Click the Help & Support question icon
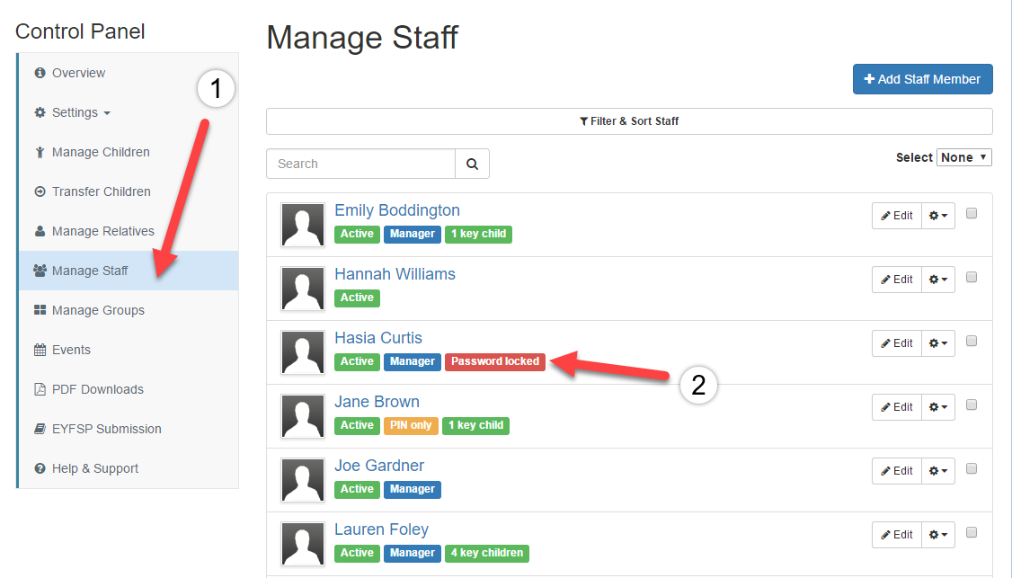 [40, 468]
